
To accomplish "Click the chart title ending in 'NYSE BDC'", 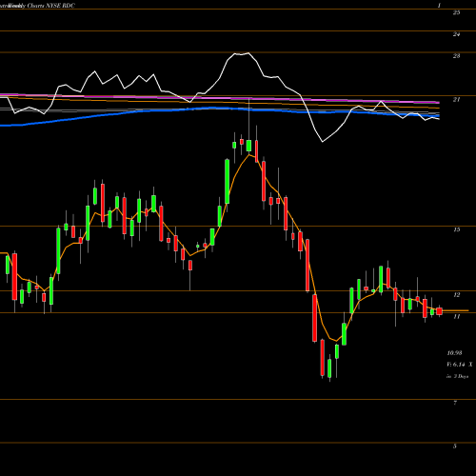I will (x=38, y=6).
